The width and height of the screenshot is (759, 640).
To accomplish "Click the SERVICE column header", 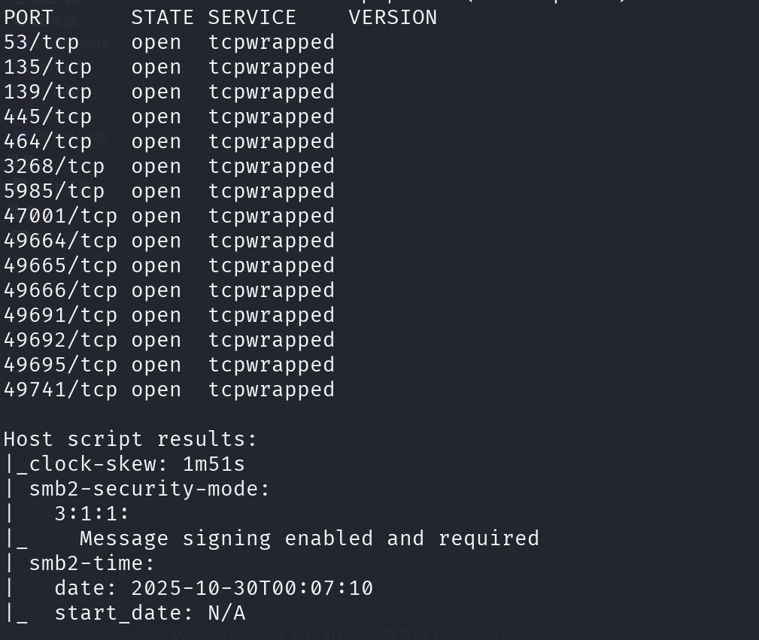I will click(x=252, y=17).
